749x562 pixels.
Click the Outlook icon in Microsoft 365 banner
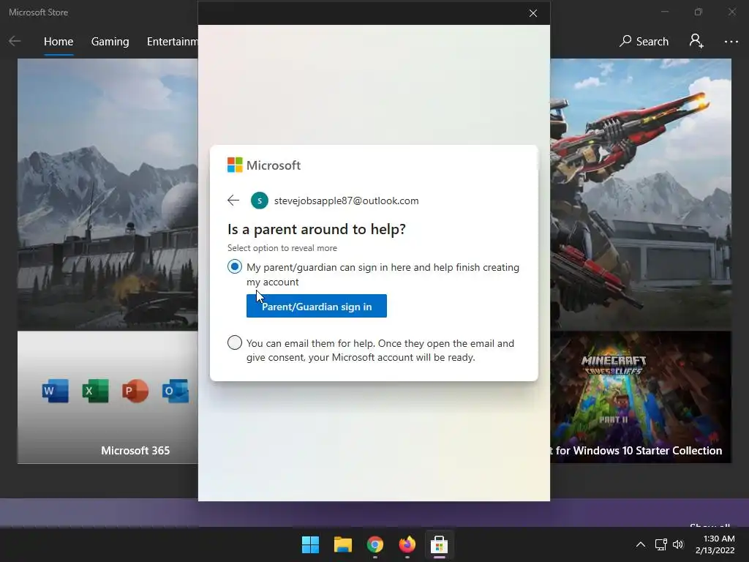176,391
